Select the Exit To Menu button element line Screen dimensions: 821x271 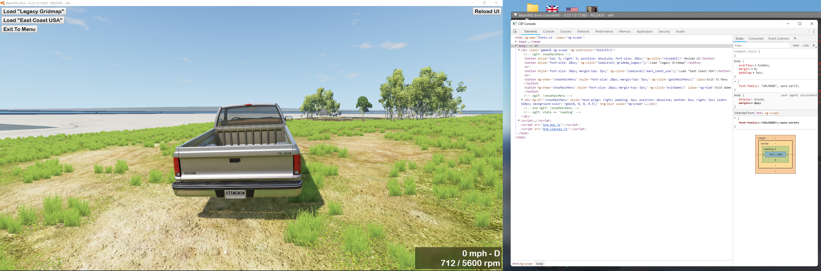tap(626, 81)
